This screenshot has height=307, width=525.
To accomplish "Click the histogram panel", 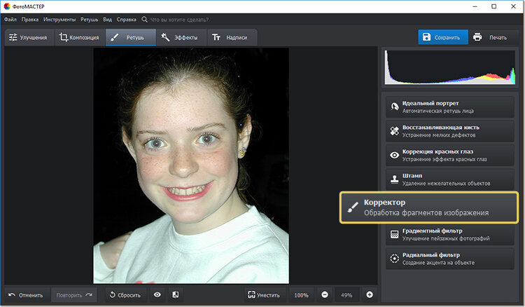I will click(x=449, y=67).
